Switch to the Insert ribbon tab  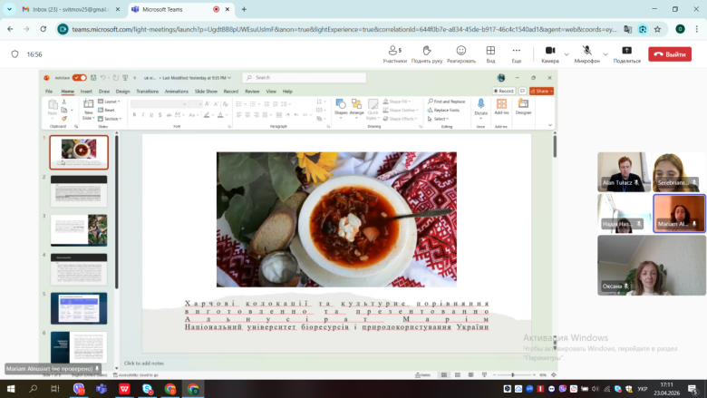pos(86,91)
